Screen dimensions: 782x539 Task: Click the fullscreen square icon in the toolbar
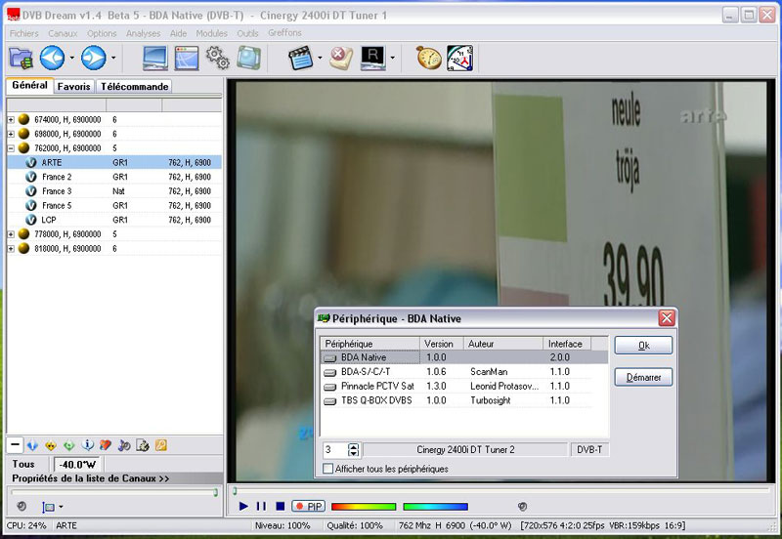(248, 58)
